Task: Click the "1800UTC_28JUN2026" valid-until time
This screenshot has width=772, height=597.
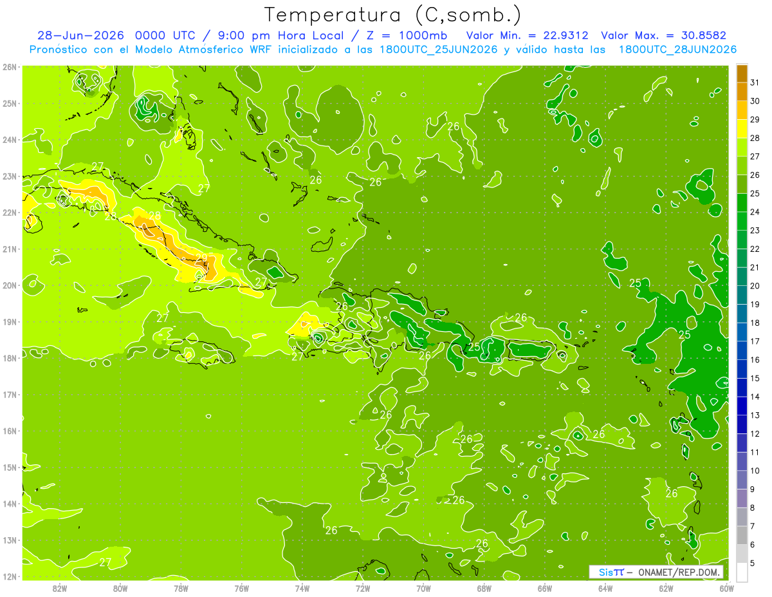Action: pos(677,50)
